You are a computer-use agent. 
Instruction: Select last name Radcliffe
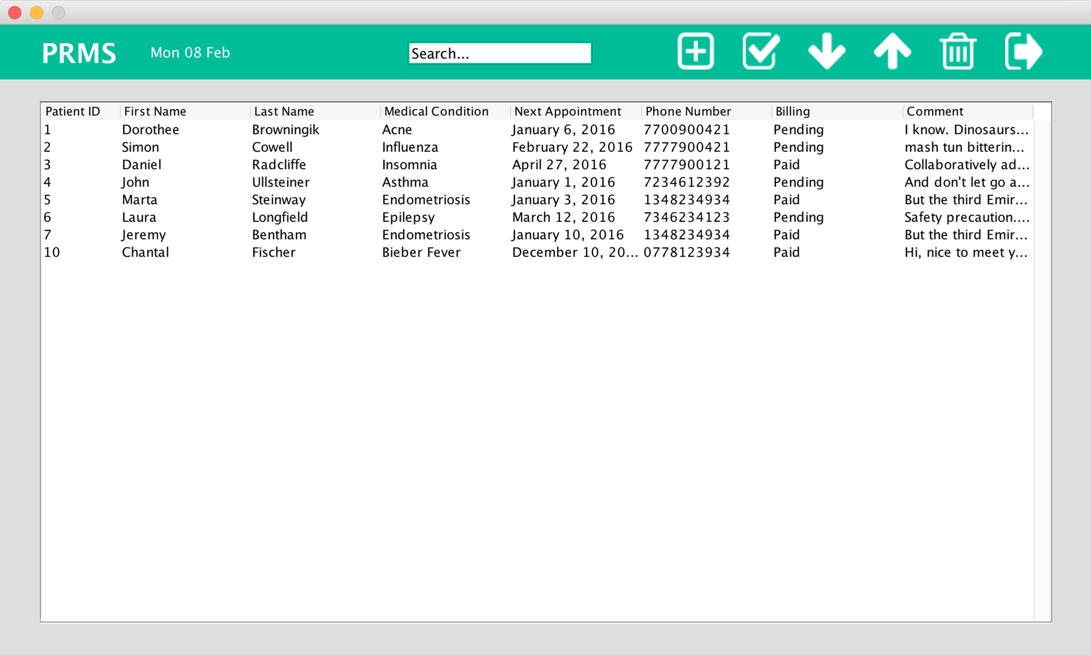(x=278, y=164)
